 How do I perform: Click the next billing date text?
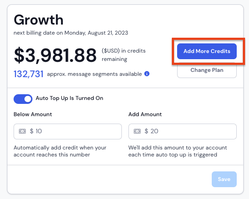pyautogui.click(x=71, y=33)
